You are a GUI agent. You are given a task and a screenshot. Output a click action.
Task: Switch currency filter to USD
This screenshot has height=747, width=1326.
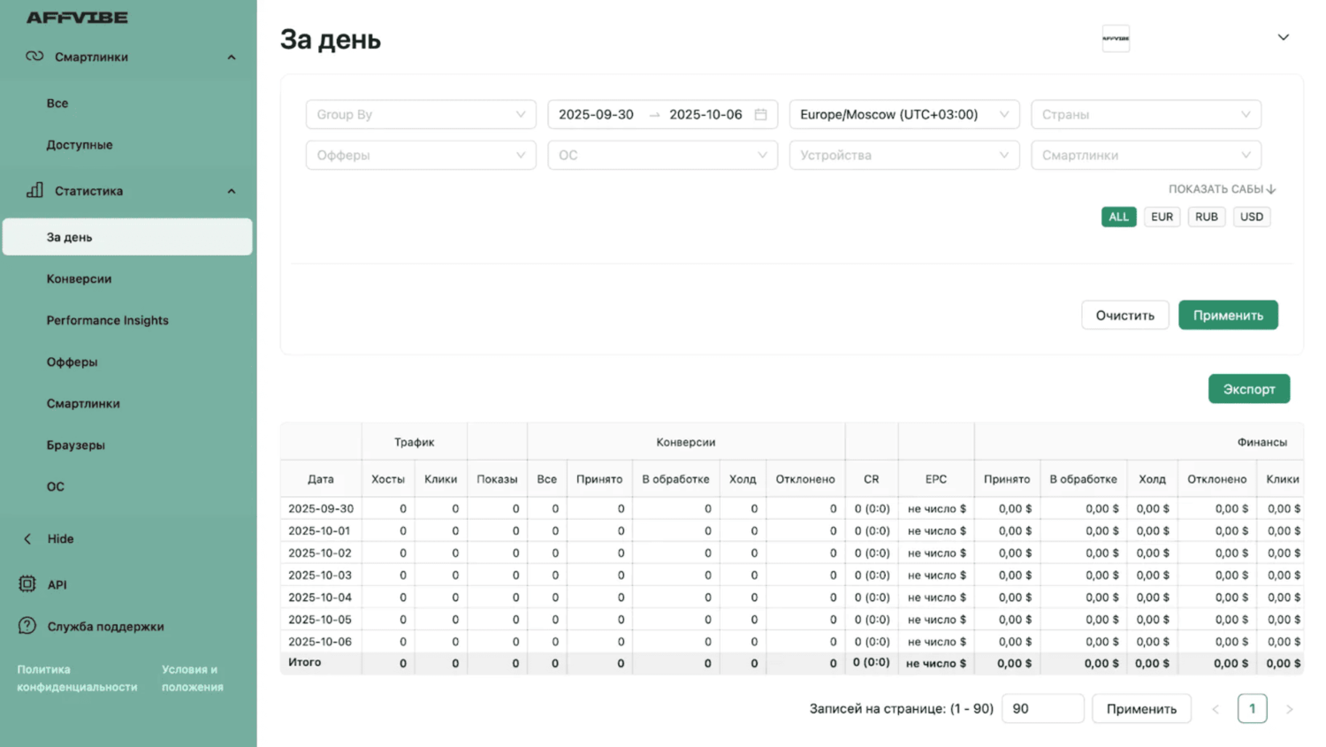[x=1251, y=217]
